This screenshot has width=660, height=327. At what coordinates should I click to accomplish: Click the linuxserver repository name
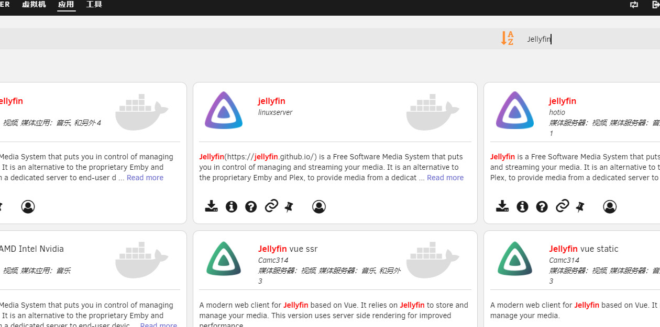pyautogui.click(x=275, y=112)
